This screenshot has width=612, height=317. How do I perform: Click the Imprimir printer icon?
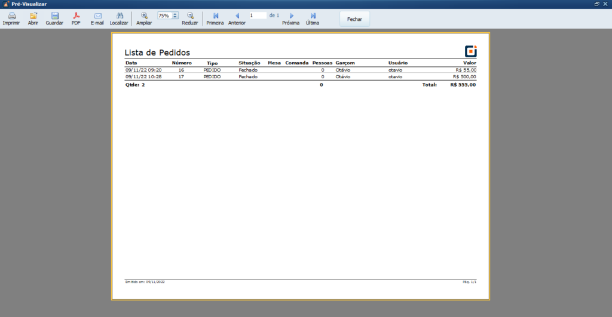[12, 16]
